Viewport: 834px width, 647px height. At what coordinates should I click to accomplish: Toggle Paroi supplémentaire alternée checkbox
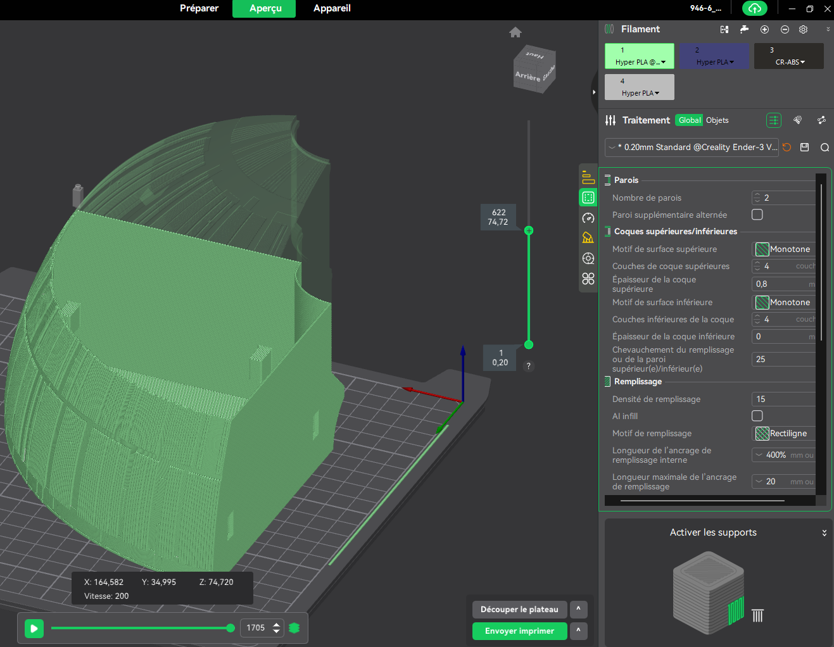click(x=757, y=215)
